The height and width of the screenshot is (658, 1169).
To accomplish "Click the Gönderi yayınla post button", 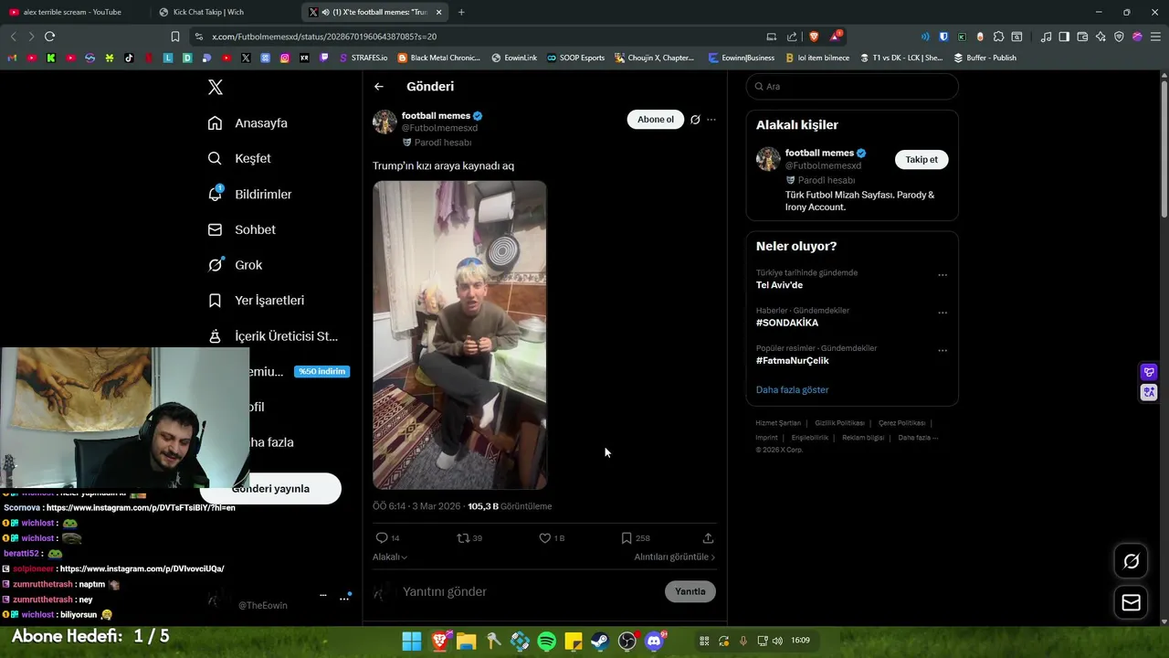I will pyautogui.click(x=270, y=488).
